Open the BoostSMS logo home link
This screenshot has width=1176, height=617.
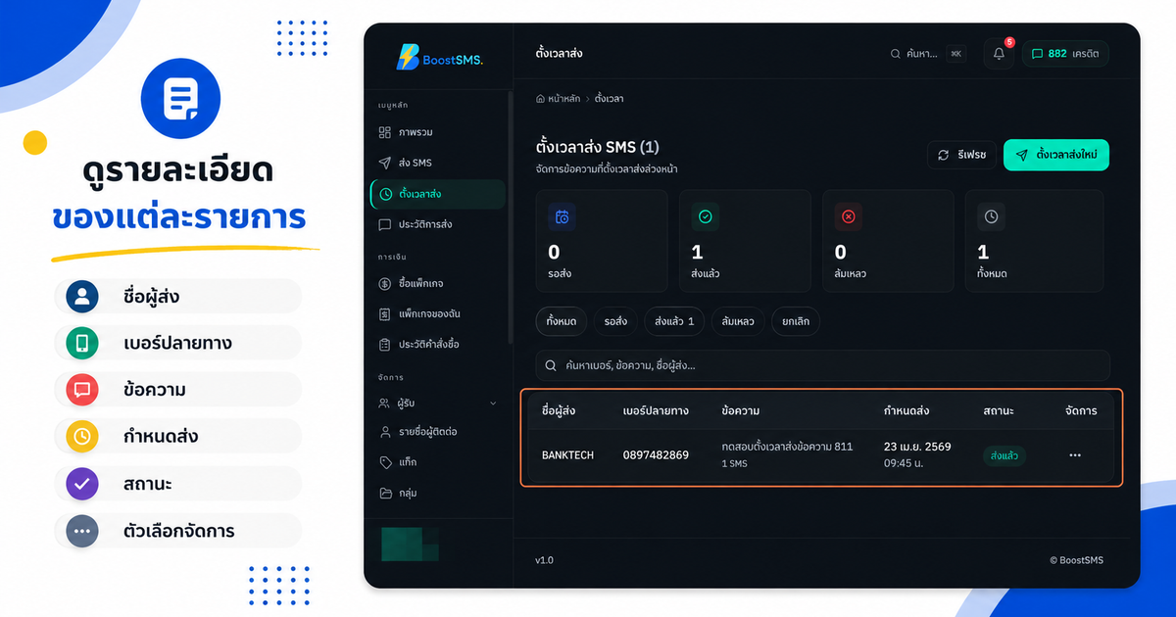[439, 58]
